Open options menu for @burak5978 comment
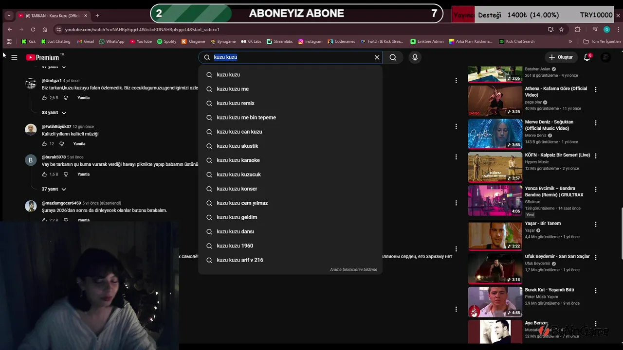Screen dimensions: 623x350 pyautogui.click(x=456, y=157)
